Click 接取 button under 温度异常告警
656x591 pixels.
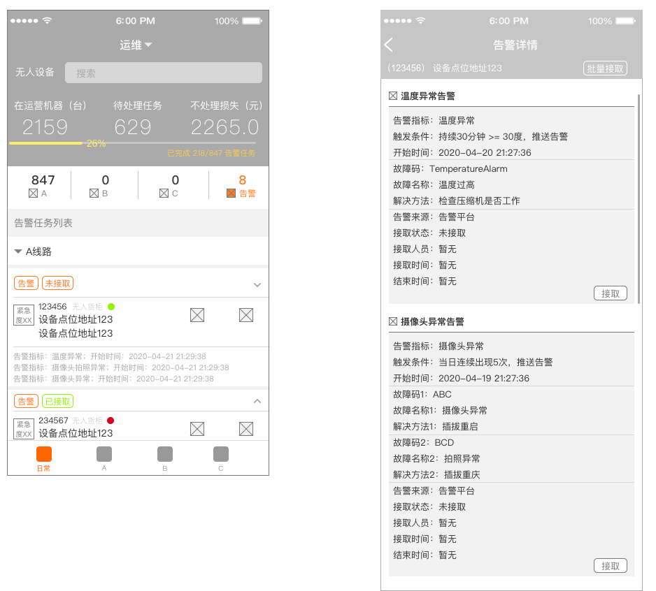610,293
